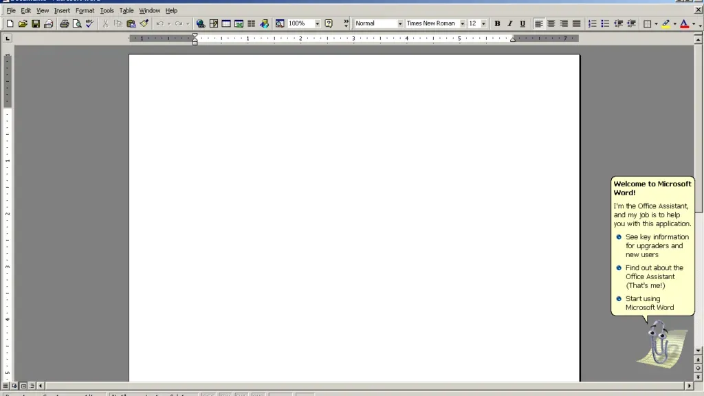Set Center paragraph alignment

[551, 24]
